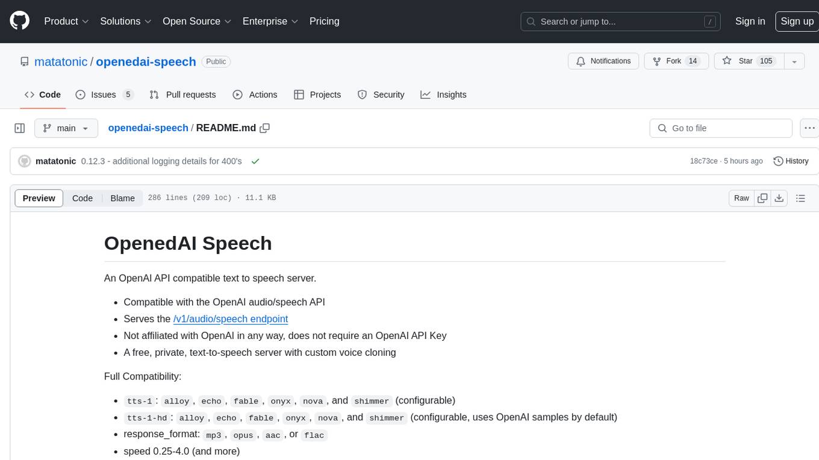View the file History
The height and width of the screenshot is (460, 819).
791,161
